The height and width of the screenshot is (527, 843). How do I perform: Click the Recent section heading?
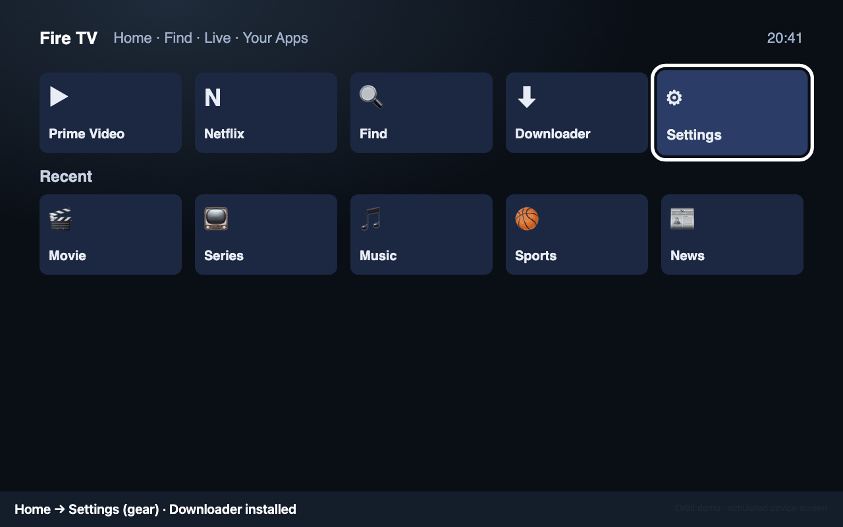[66, 177]
